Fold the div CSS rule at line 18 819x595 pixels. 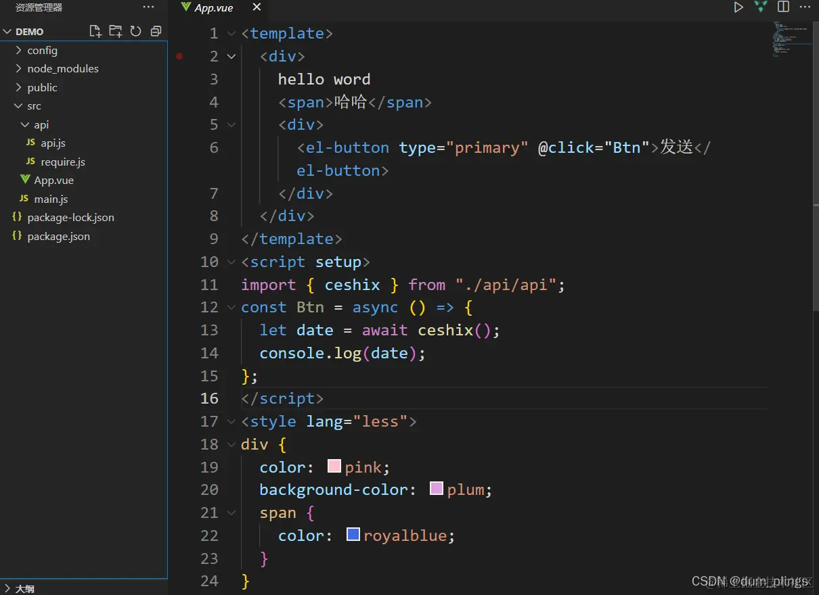pos(231,444)
